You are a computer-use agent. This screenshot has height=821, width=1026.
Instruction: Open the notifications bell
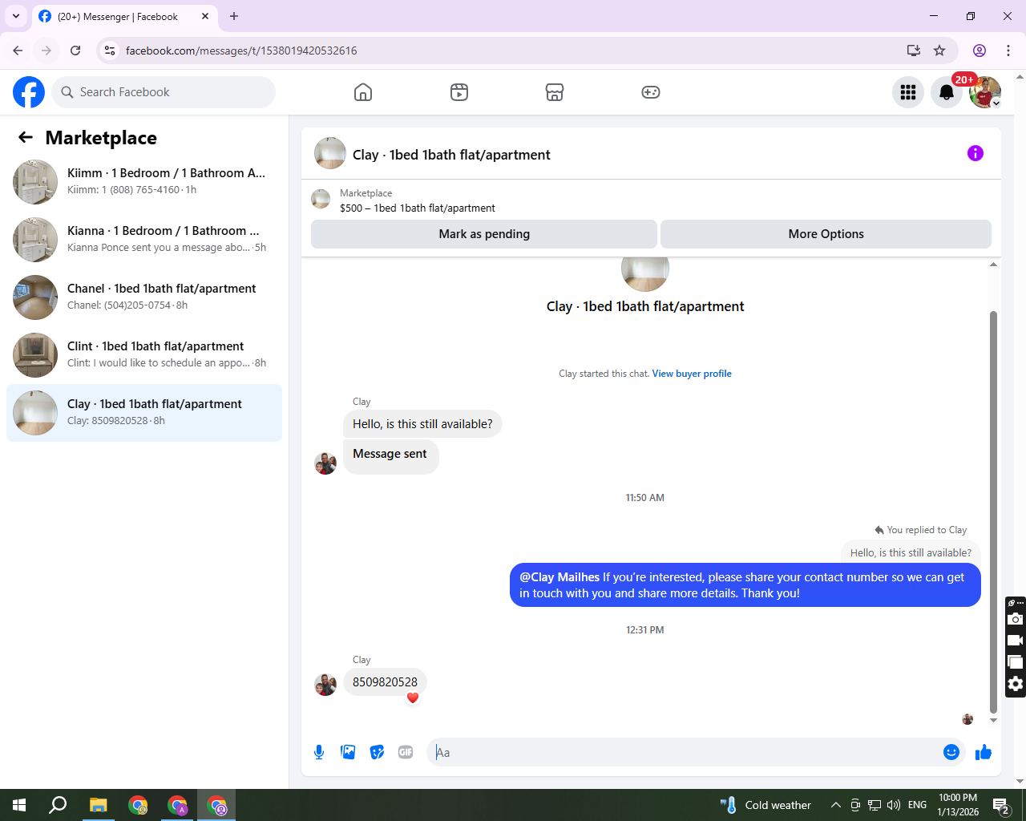pyautogui.click(x=947, y=92)
